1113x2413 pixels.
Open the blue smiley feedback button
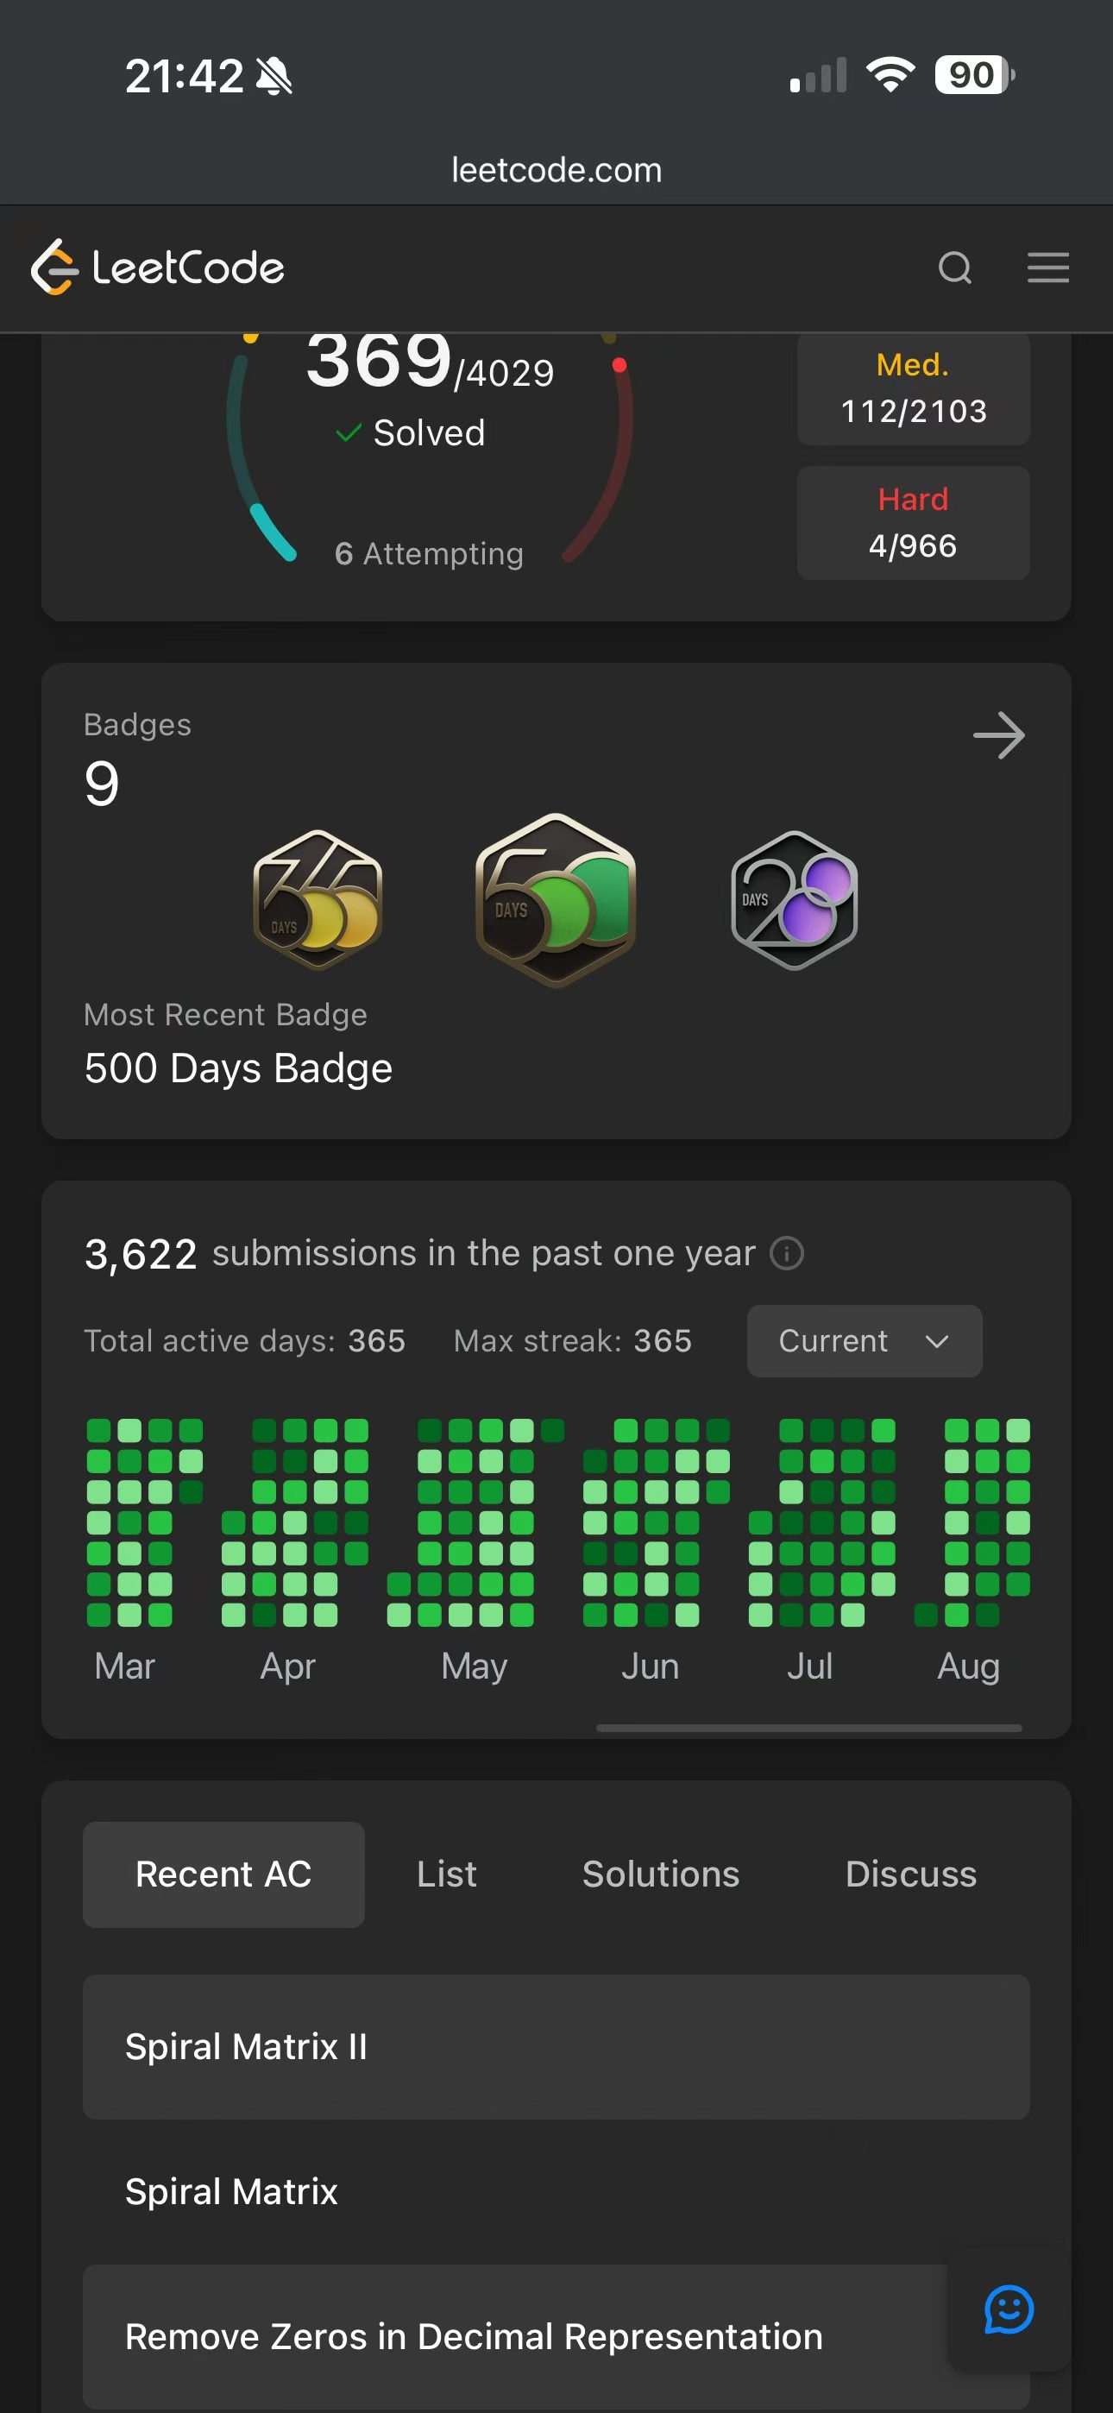click(x=1008, y=2310)
